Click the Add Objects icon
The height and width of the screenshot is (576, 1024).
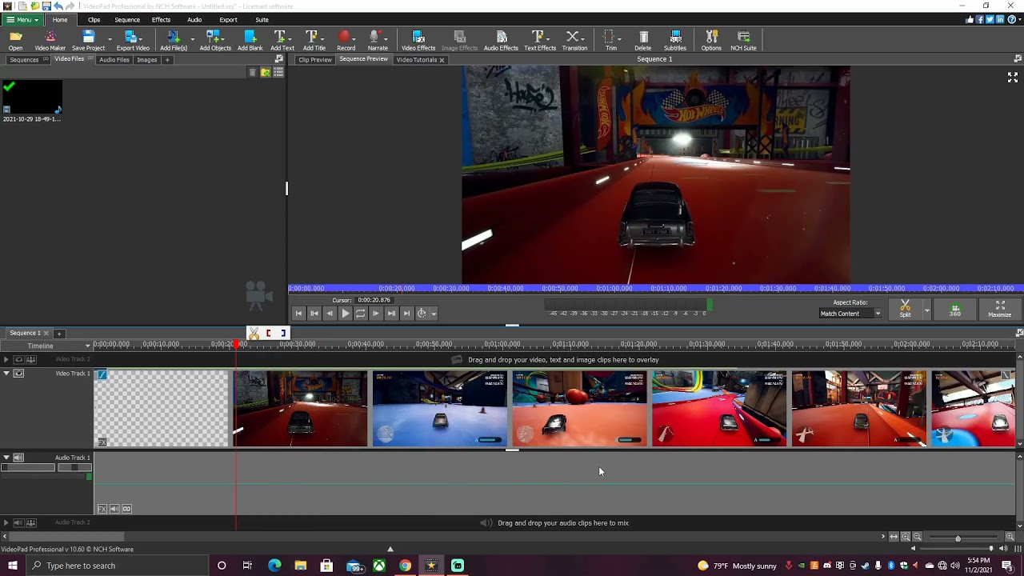pos(215,41)
